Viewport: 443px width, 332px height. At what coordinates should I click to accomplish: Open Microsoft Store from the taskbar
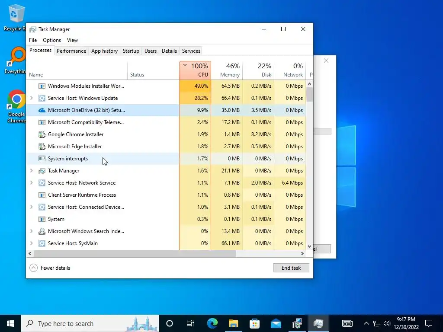(254, 323)
